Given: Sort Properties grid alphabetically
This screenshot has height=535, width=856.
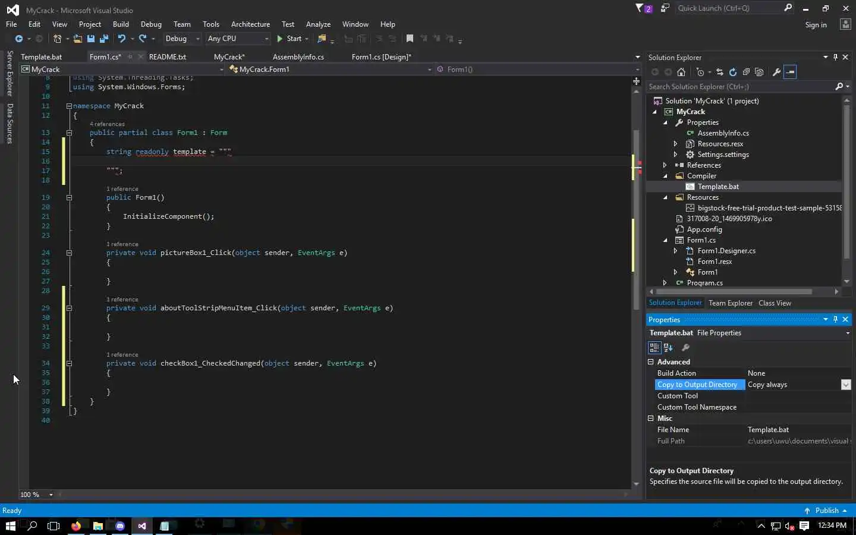Looking at the screenshot, I should tap(668, 348).
